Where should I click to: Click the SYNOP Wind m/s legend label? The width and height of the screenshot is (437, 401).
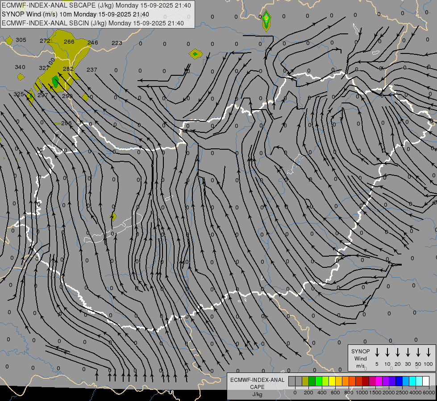pos(360,358)
